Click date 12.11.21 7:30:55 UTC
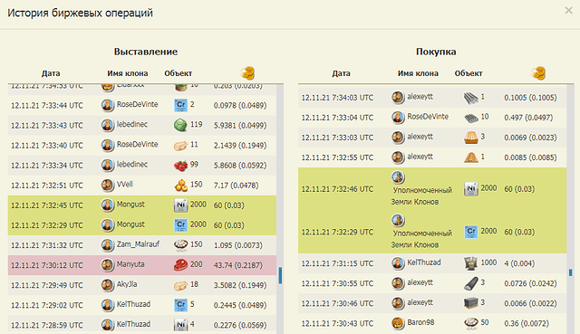 coord(337,283)
